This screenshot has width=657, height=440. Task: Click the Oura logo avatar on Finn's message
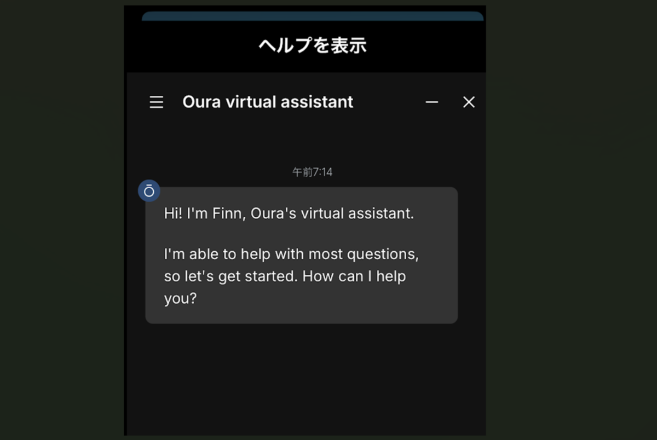149,191
